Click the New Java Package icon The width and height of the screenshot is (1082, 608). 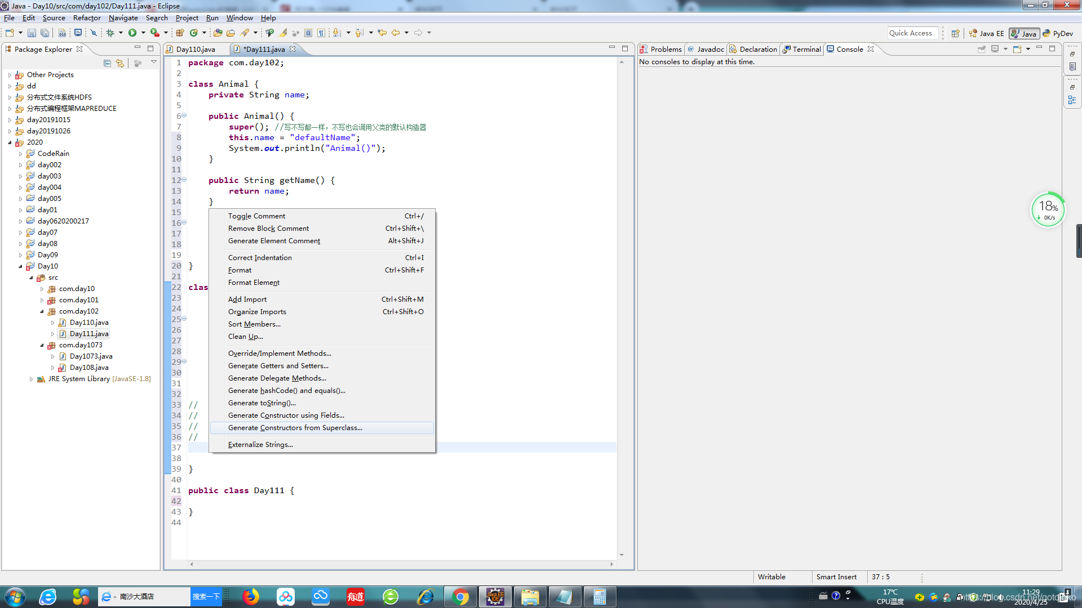180,33
